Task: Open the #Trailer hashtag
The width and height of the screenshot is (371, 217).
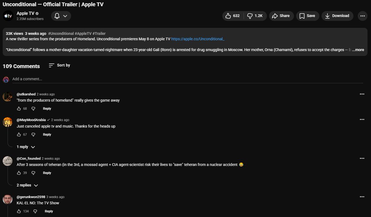Action: click(99, 34)
